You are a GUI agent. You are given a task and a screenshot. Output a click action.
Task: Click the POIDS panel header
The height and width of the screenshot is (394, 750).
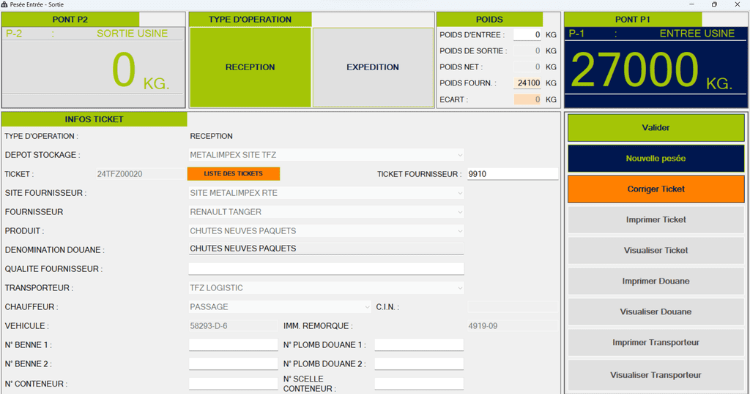(x=489, y=20)
